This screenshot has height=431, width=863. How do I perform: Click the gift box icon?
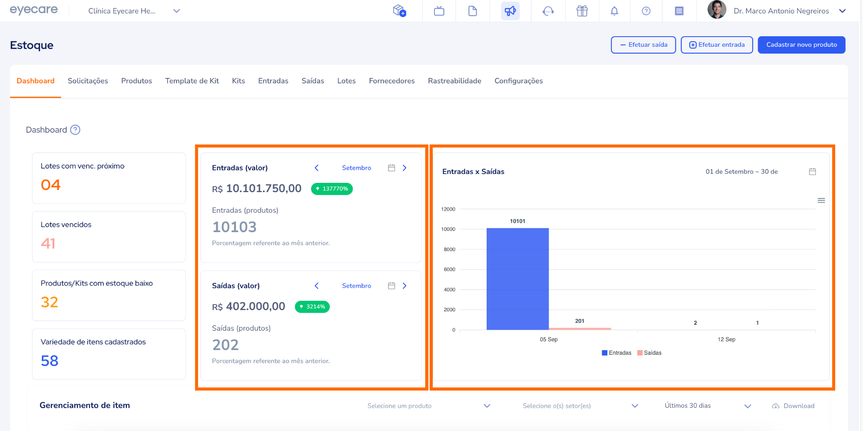pyautogui.click(x=582, y=11)
